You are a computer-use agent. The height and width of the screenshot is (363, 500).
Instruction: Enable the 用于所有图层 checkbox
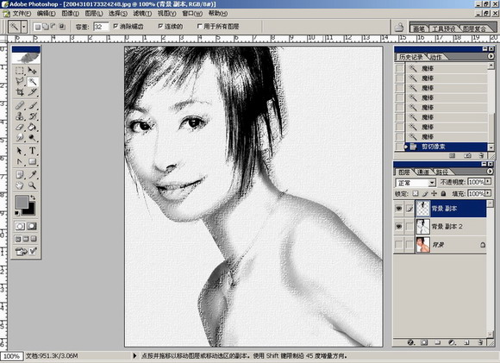click(200, 26)
